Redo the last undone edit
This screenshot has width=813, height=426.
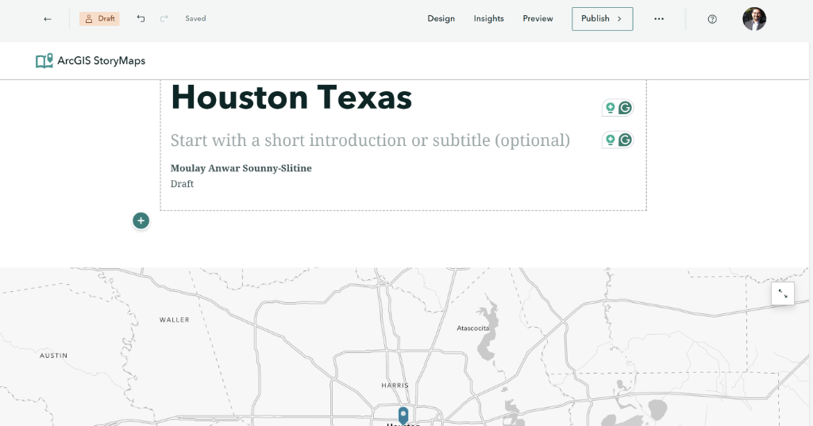pos(164,19)
